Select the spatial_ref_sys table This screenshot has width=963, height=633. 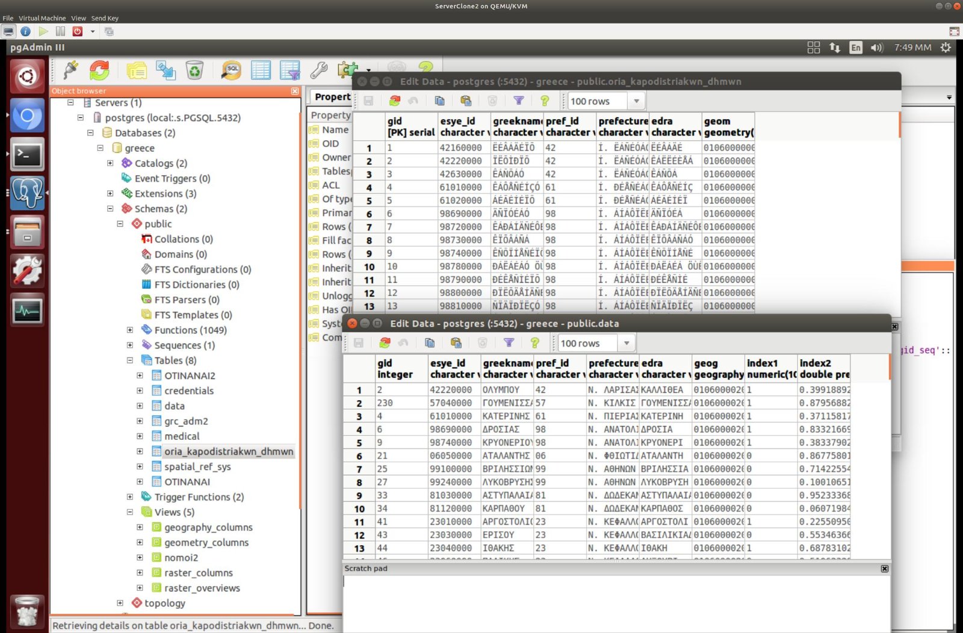(197, 466)
